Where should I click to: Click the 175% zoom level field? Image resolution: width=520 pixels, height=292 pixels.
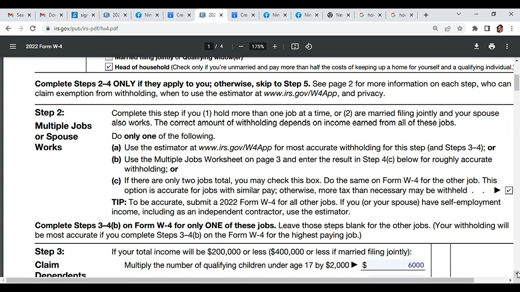(258, 47)
